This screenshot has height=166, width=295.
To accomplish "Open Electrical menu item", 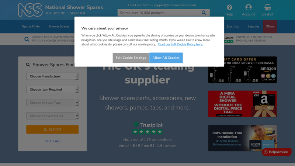I will pyautogui.click(x=233, y=26).
